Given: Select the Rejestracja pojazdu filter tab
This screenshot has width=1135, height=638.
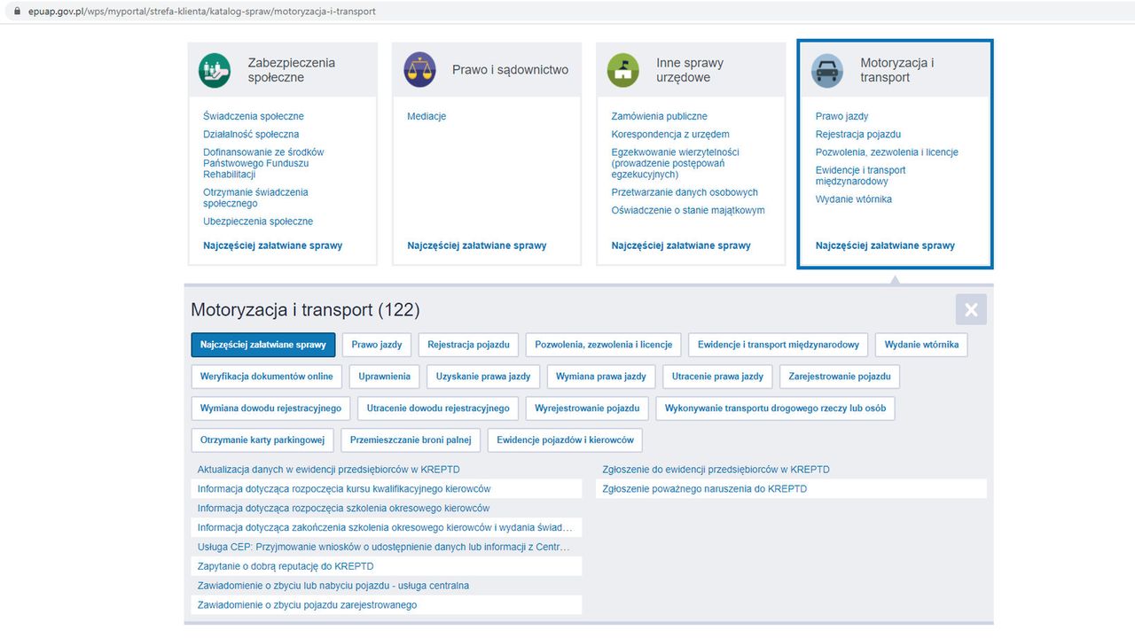Looking at the screenshot, I should pos(468,345).
